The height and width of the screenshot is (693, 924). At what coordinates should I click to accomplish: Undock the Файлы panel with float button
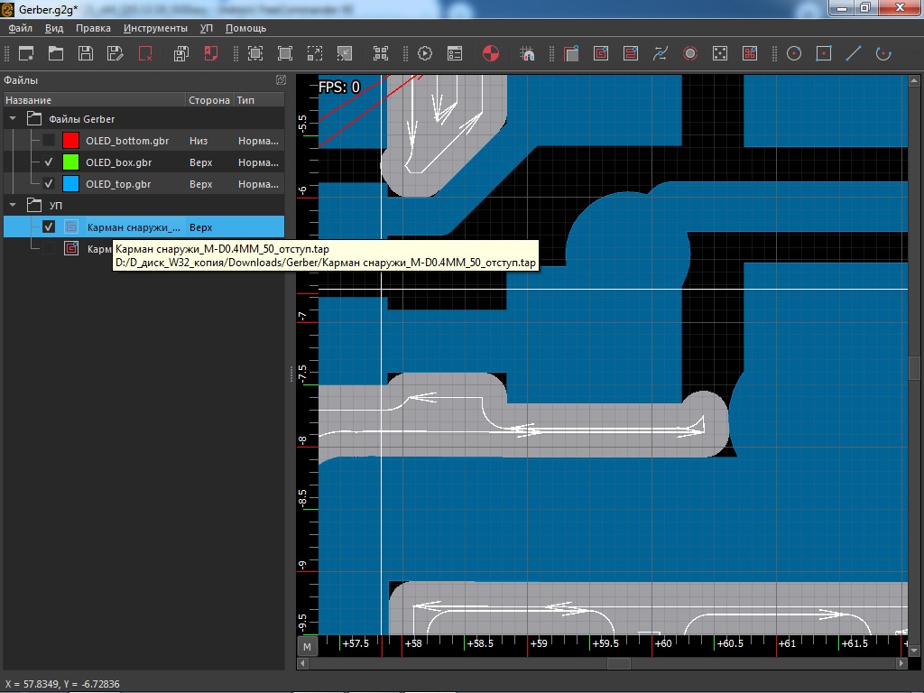click(x=280, y=80)
